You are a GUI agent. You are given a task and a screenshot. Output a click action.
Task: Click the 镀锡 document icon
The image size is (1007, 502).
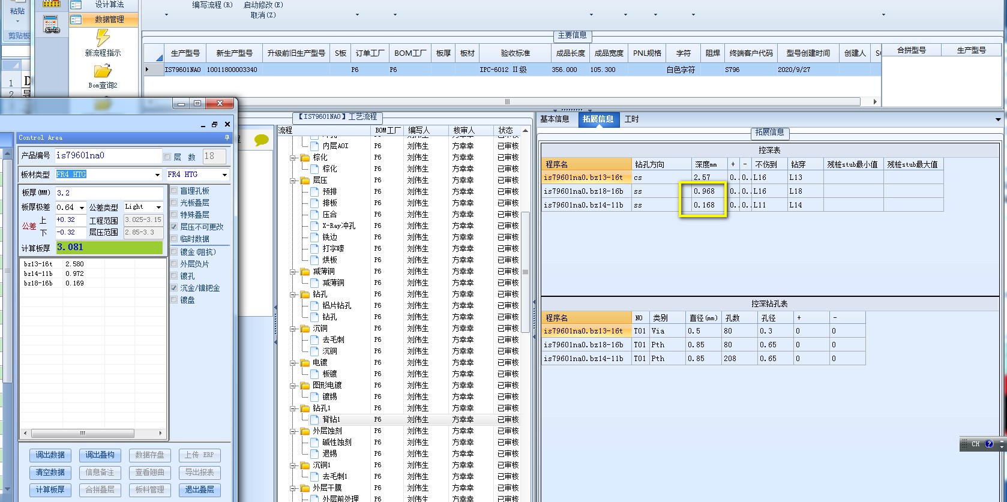[x=315, y=396]
